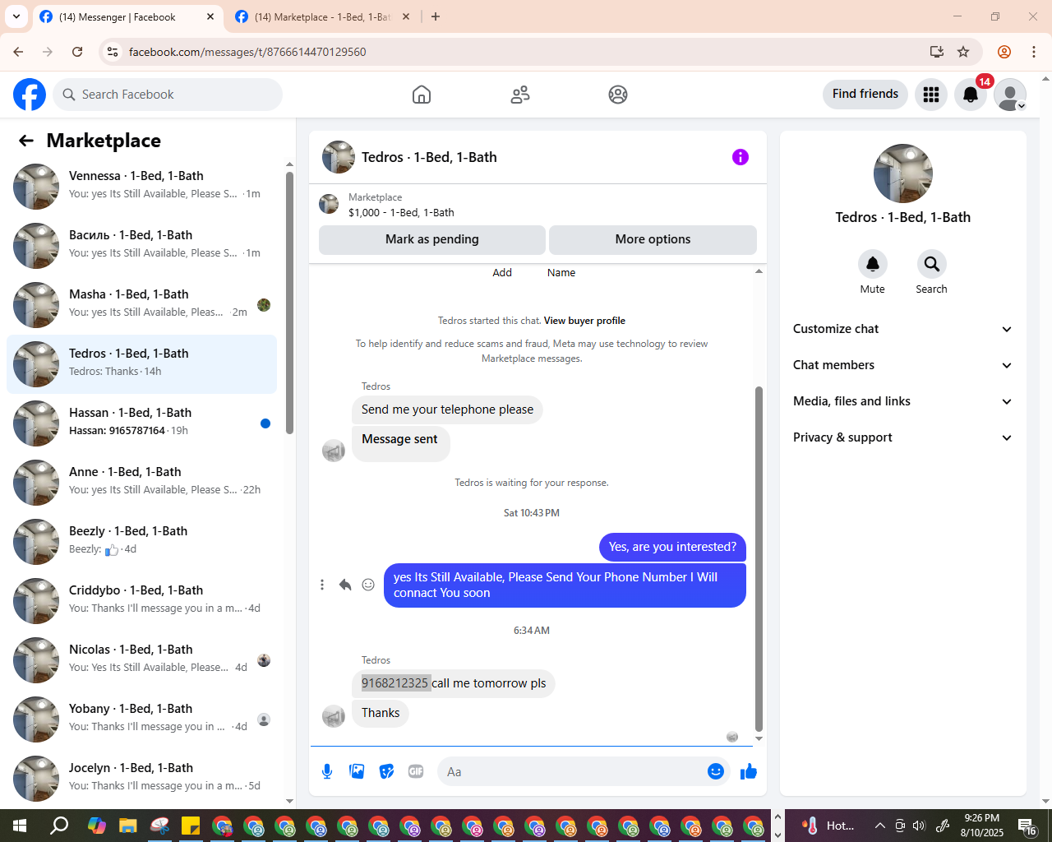Send a thumbs-up like
The image size is (1052, 842).
coord(749,771)
